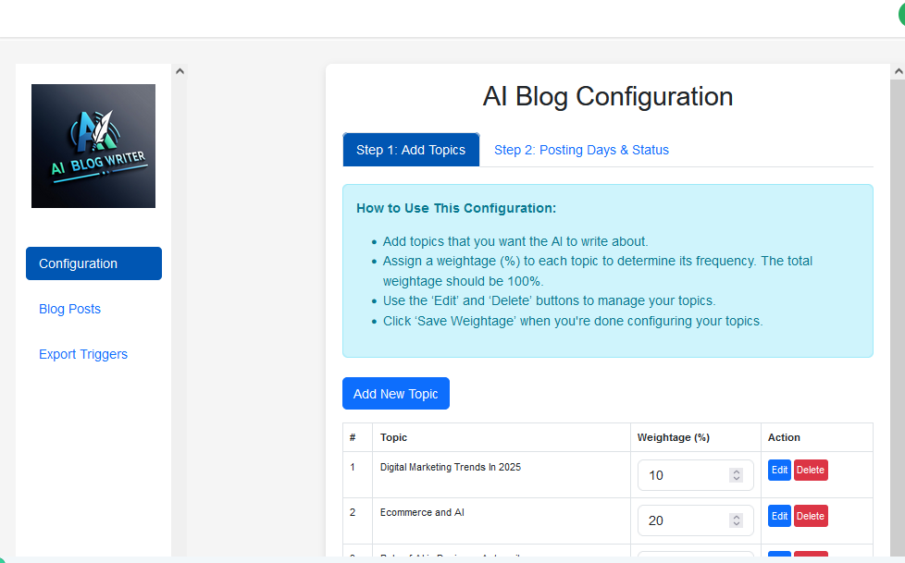Delete the Ecommerce and AI topic
Viewport: 905px width, 563px height.
(x=811, y=516)
